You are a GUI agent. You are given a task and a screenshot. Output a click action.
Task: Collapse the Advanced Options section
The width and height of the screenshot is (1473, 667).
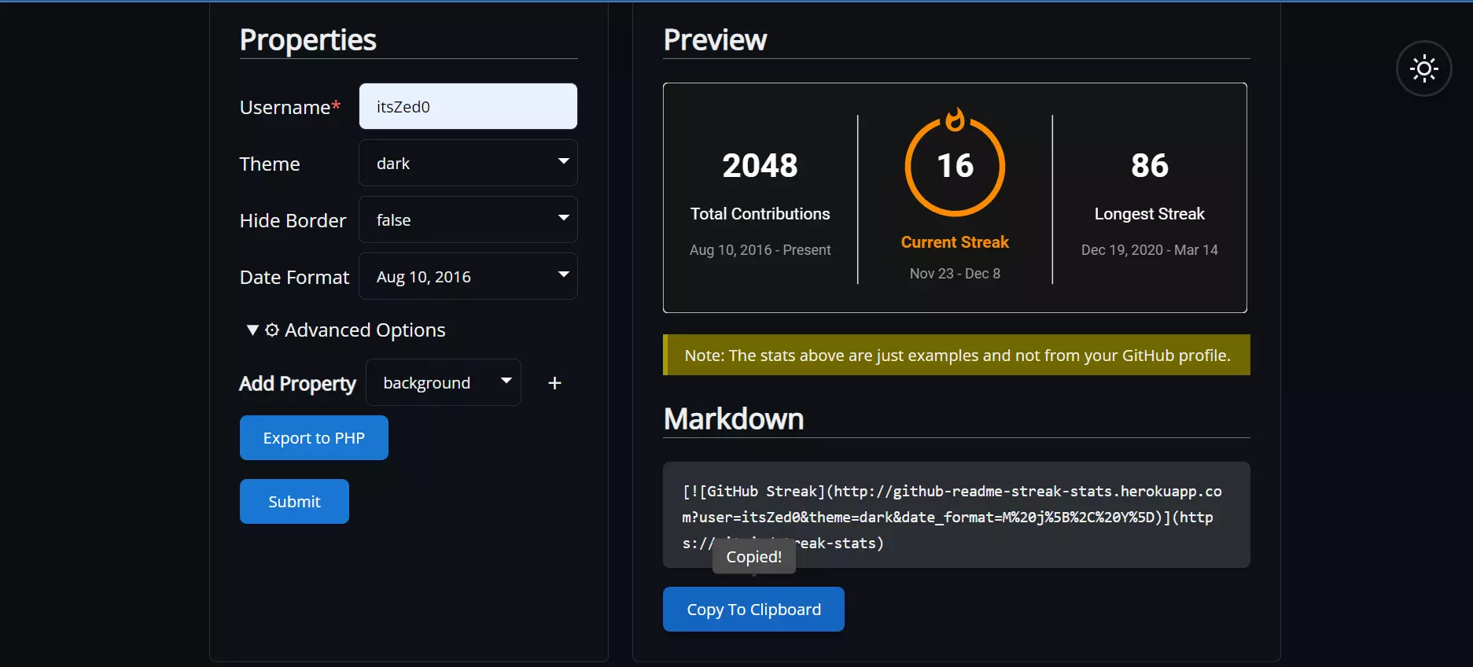click(x=346, y=330)
